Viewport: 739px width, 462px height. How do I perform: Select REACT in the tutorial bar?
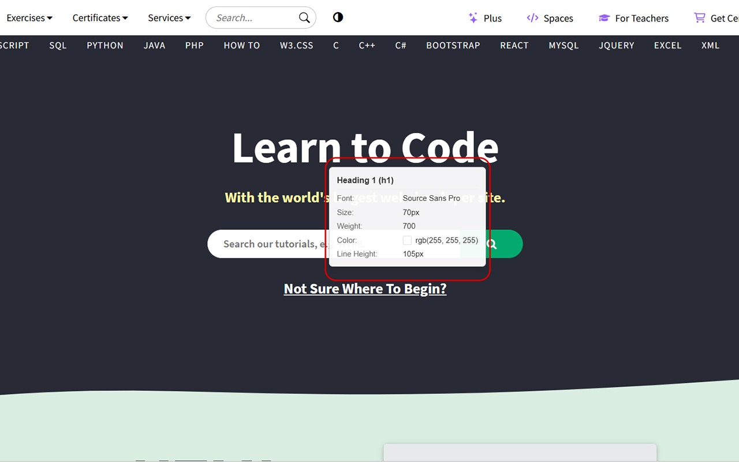coord(514,45)
